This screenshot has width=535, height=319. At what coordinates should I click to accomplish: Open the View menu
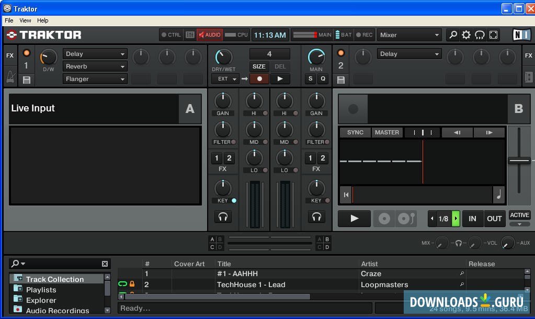pyautogui.click(x=25, y=20)
